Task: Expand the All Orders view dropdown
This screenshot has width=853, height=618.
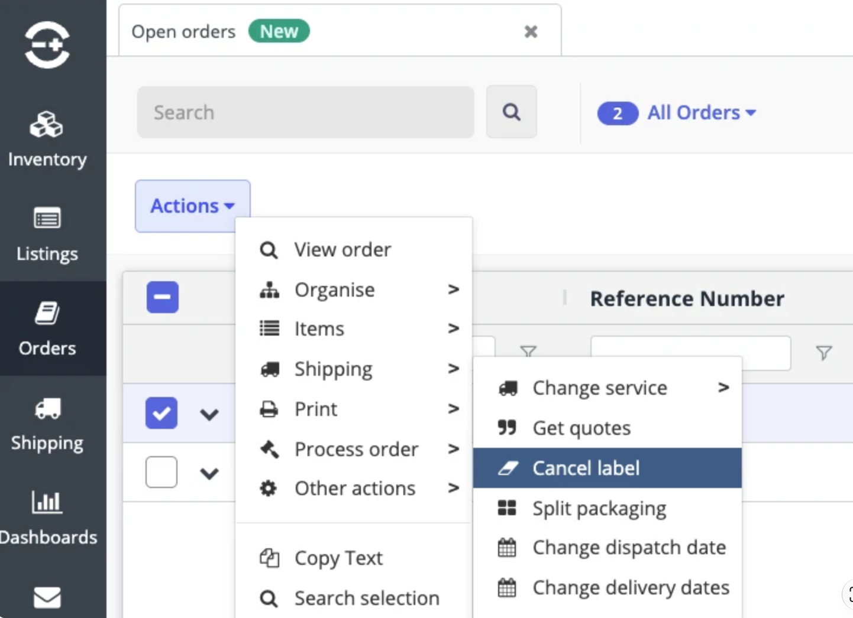Action: coord(677,113)
